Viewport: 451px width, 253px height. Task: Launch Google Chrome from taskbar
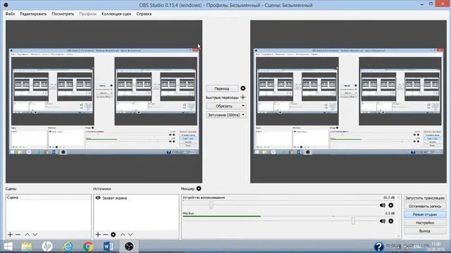tap(88, 247)
